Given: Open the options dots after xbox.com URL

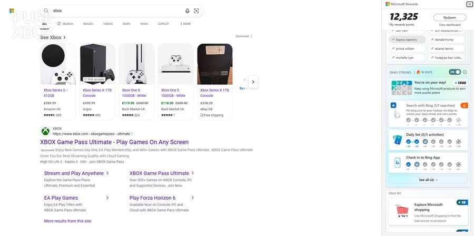Looking at the screenshot, I should [132, 134].
